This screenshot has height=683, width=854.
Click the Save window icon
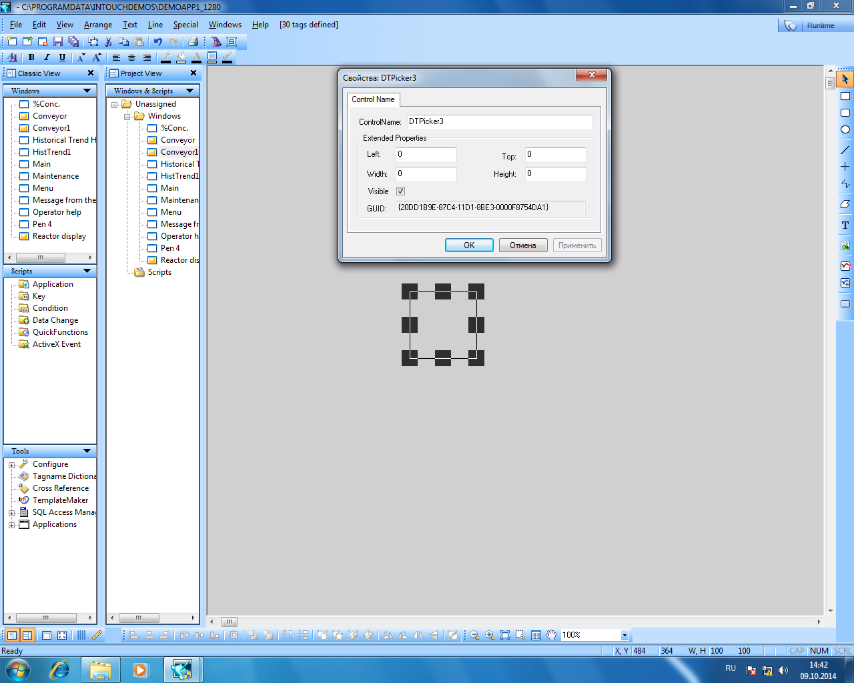coord(58,41)
